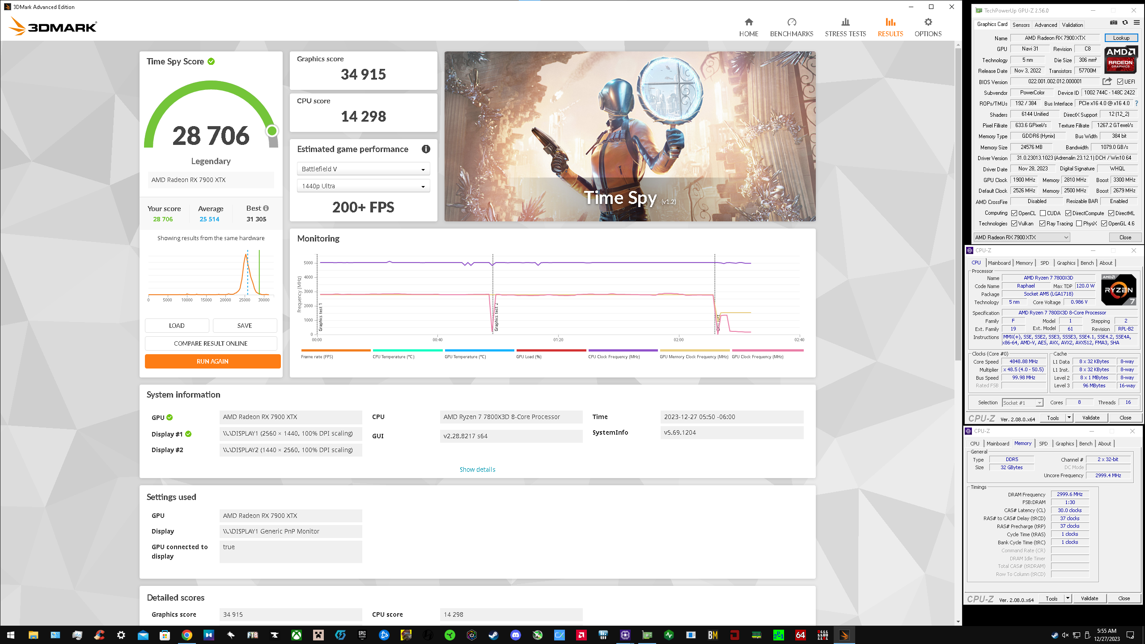Open OPTIONS gear in 3DMark
The image size is (1145, 644).
[928, 27]
